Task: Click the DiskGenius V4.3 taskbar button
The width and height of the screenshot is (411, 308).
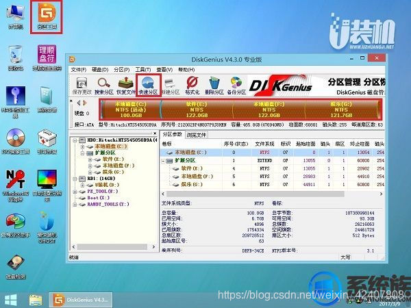Action: [x=81, y=300]
